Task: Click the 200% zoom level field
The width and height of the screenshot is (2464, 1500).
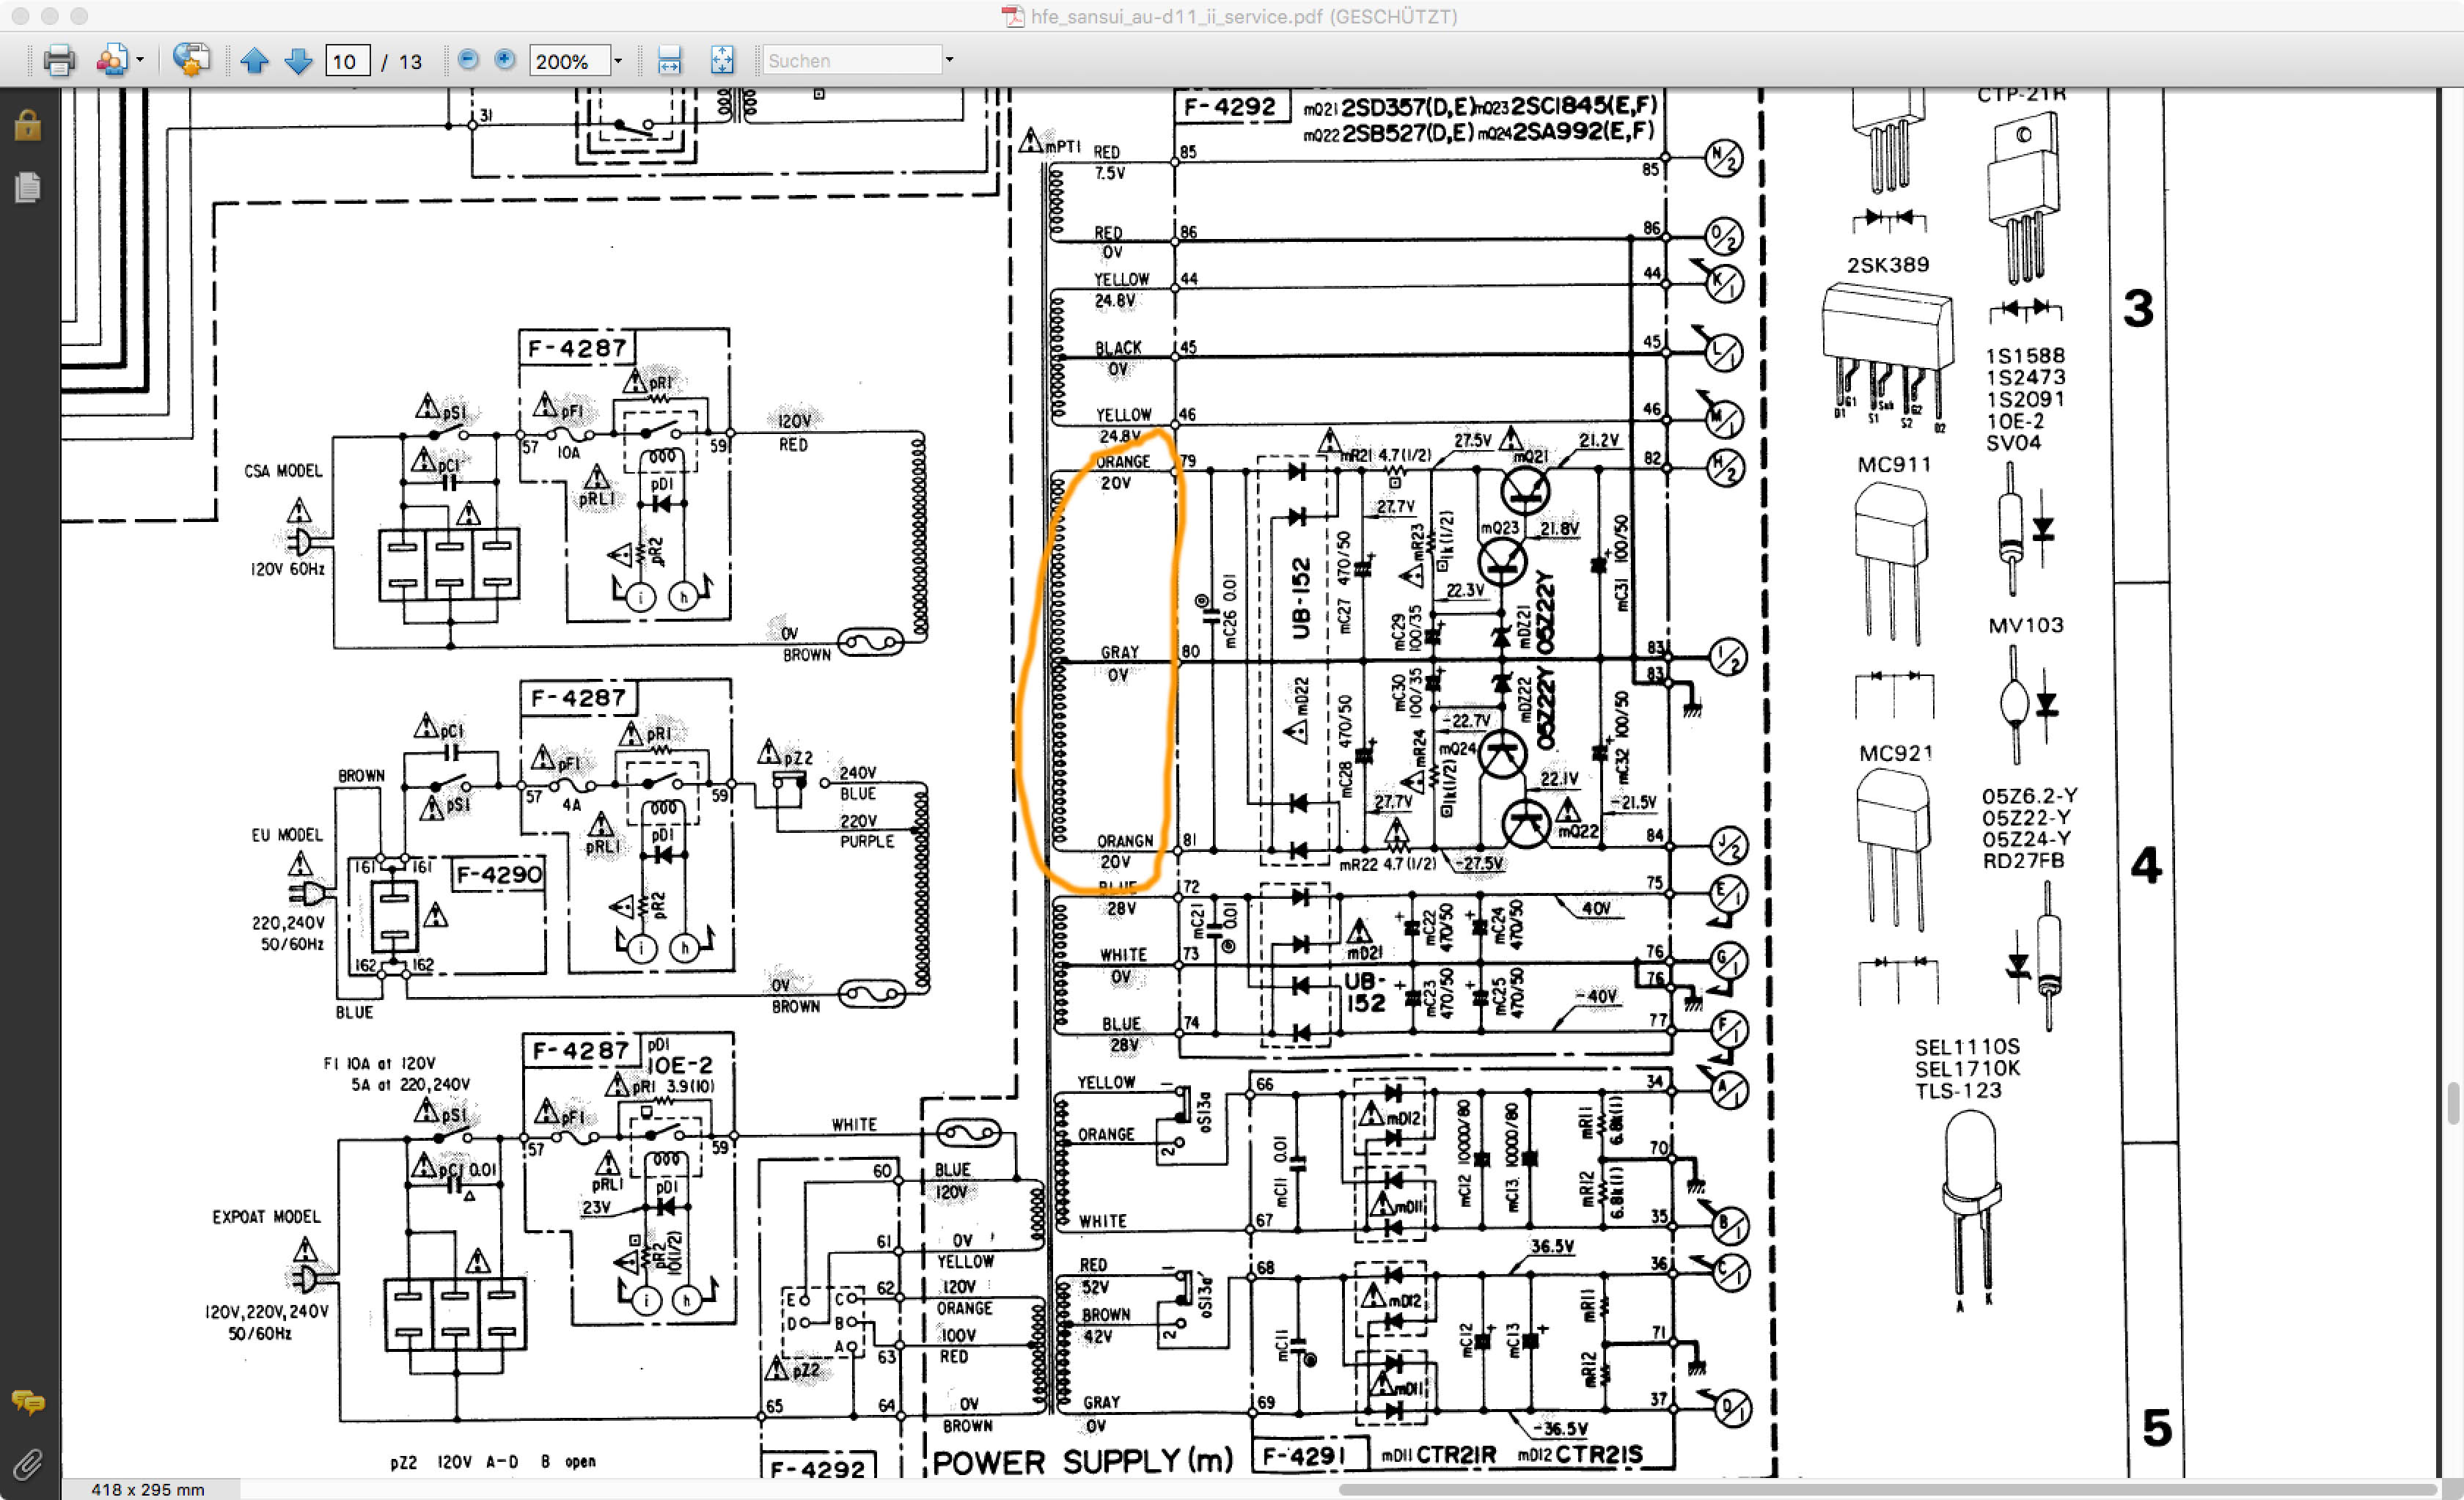Action: pos(569,61)
